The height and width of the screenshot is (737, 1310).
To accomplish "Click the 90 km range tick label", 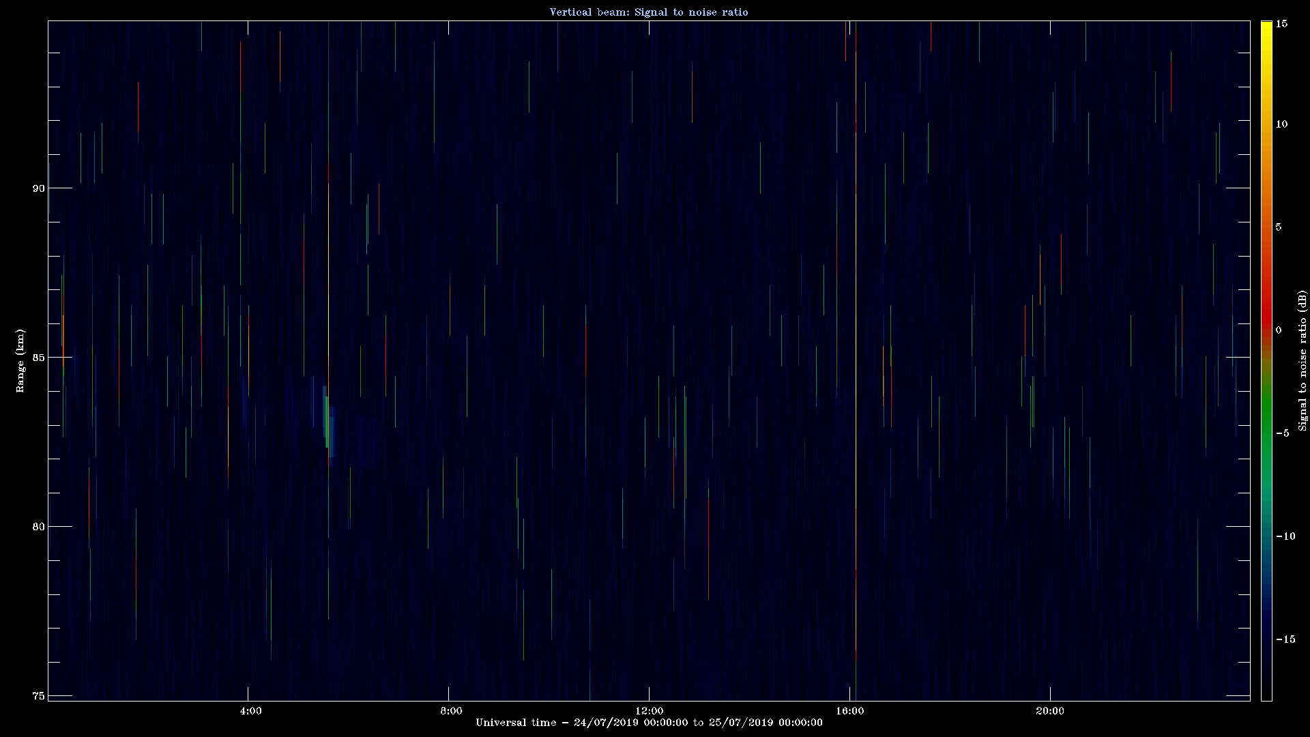I will tap(38, 188).
